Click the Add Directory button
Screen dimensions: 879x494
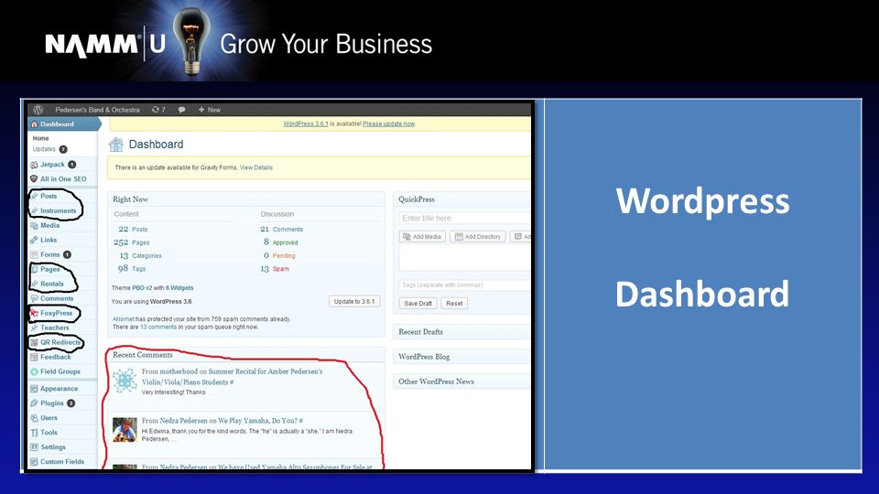[478, 237]
